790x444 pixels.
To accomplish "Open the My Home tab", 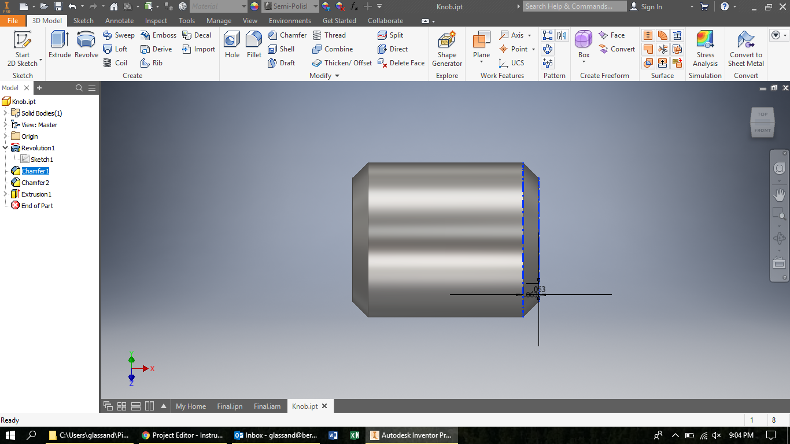I will (191, 406).
